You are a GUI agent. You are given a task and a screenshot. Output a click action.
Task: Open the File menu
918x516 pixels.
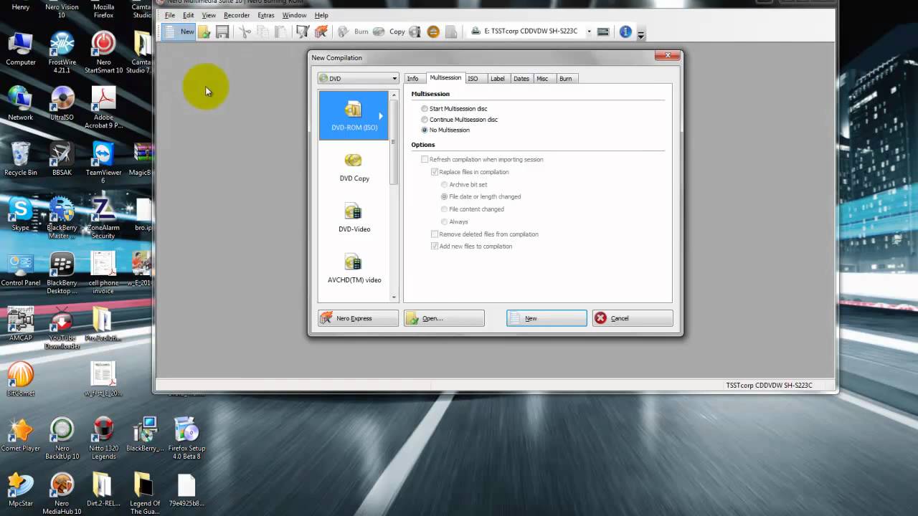(x=170, y=15)
